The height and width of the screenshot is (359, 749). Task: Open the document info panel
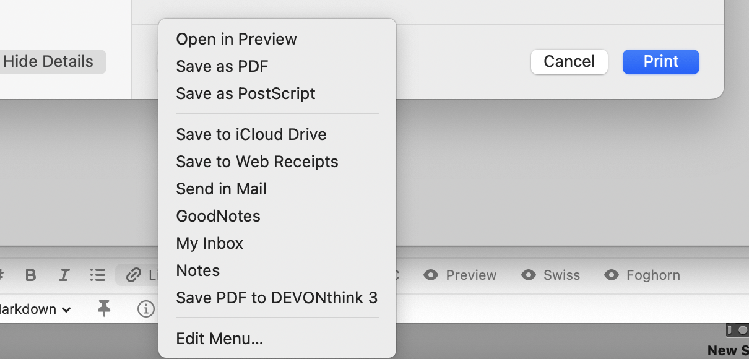pyautogui.click(x=146, y=309)
